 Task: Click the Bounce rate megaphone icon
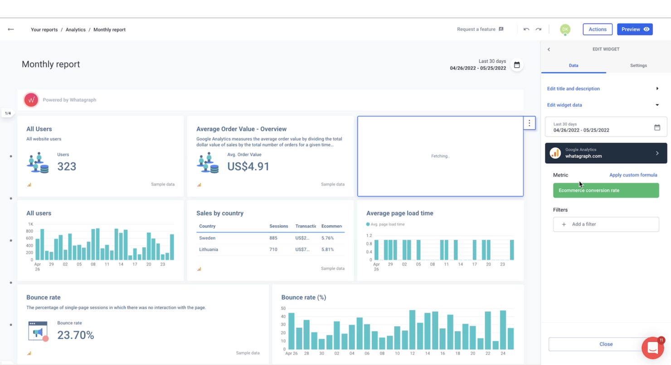[38, 331]
